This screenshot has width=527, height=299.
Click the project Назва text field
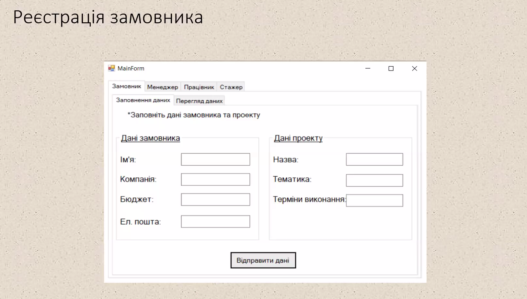tap(374, 160)
